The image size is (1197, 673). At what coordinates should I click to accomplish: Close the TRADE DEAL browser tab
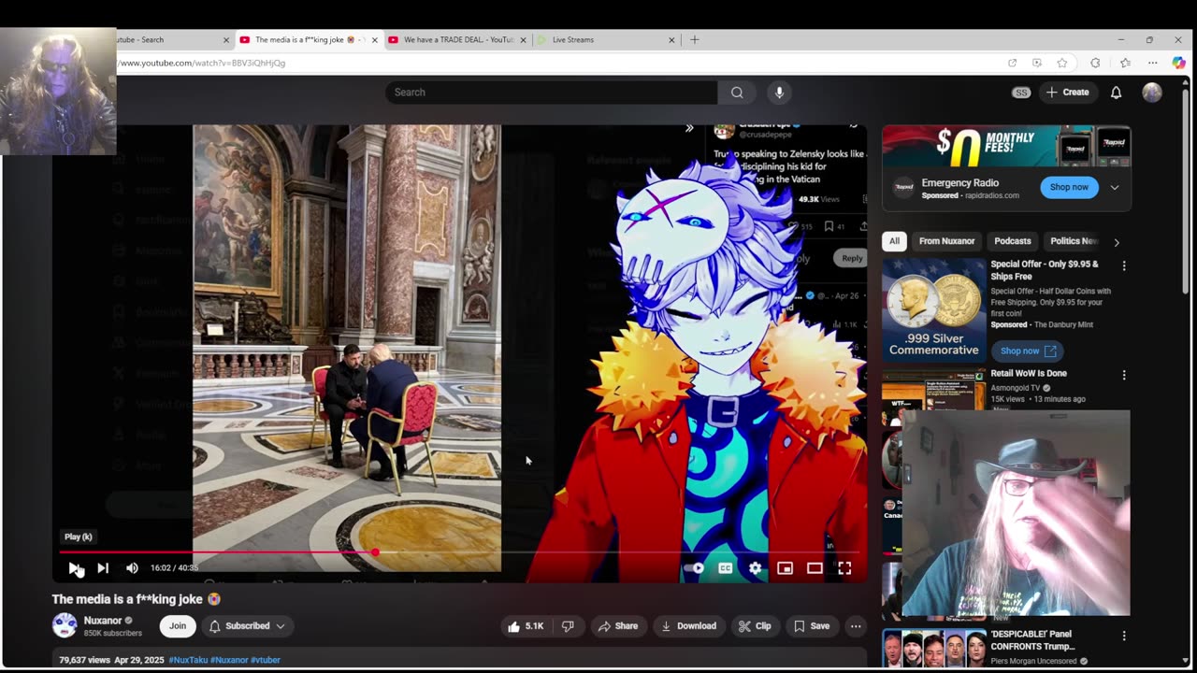[523, 40]
